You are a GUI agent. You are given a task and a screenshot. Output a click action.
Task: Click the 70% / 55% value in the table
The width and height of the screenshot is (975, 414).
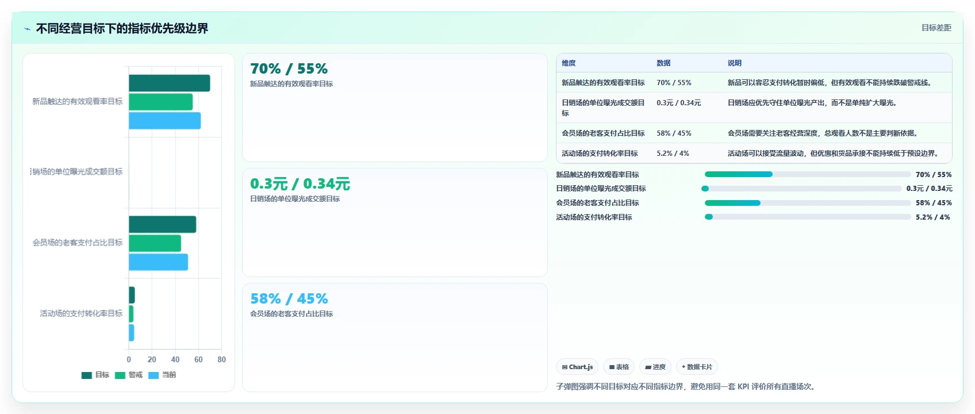coord(674,83)
